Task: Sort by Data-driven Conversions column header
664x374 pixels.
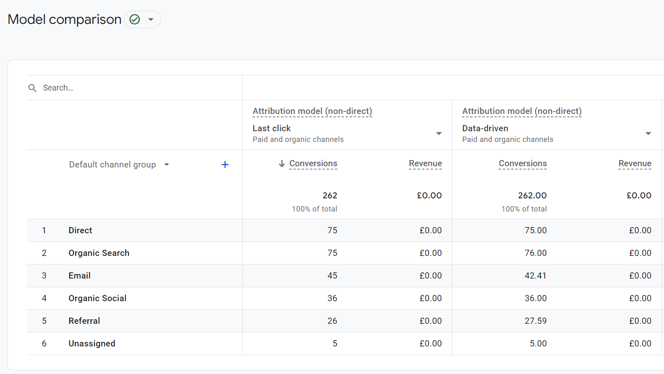Action: tap(523, 163)
